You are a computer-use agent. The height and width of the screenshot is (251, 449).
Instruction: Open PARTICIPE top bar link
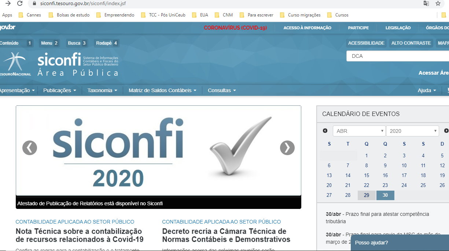click(358, 28)
